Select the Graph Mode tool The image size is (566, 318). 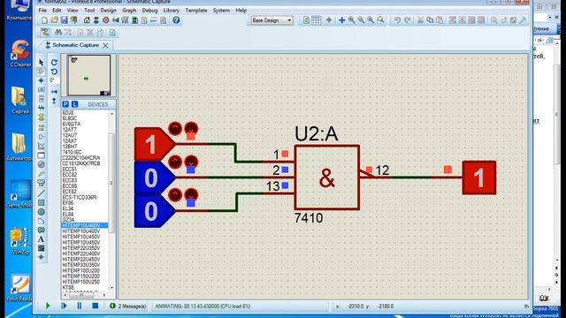[42, 146]
